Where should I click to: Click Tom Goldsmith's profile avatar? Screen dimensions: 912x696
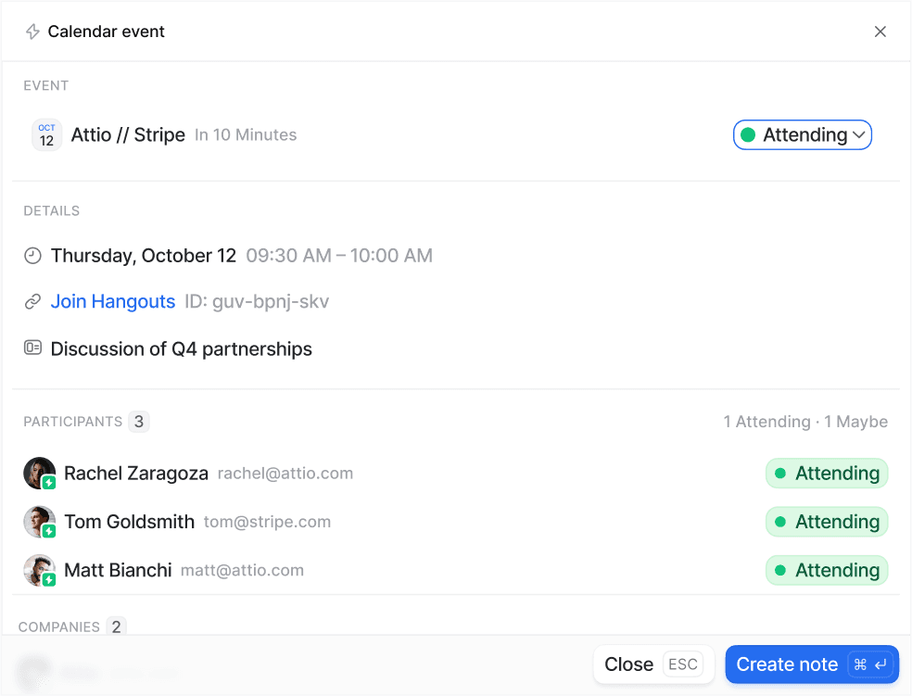pos(39,521)
